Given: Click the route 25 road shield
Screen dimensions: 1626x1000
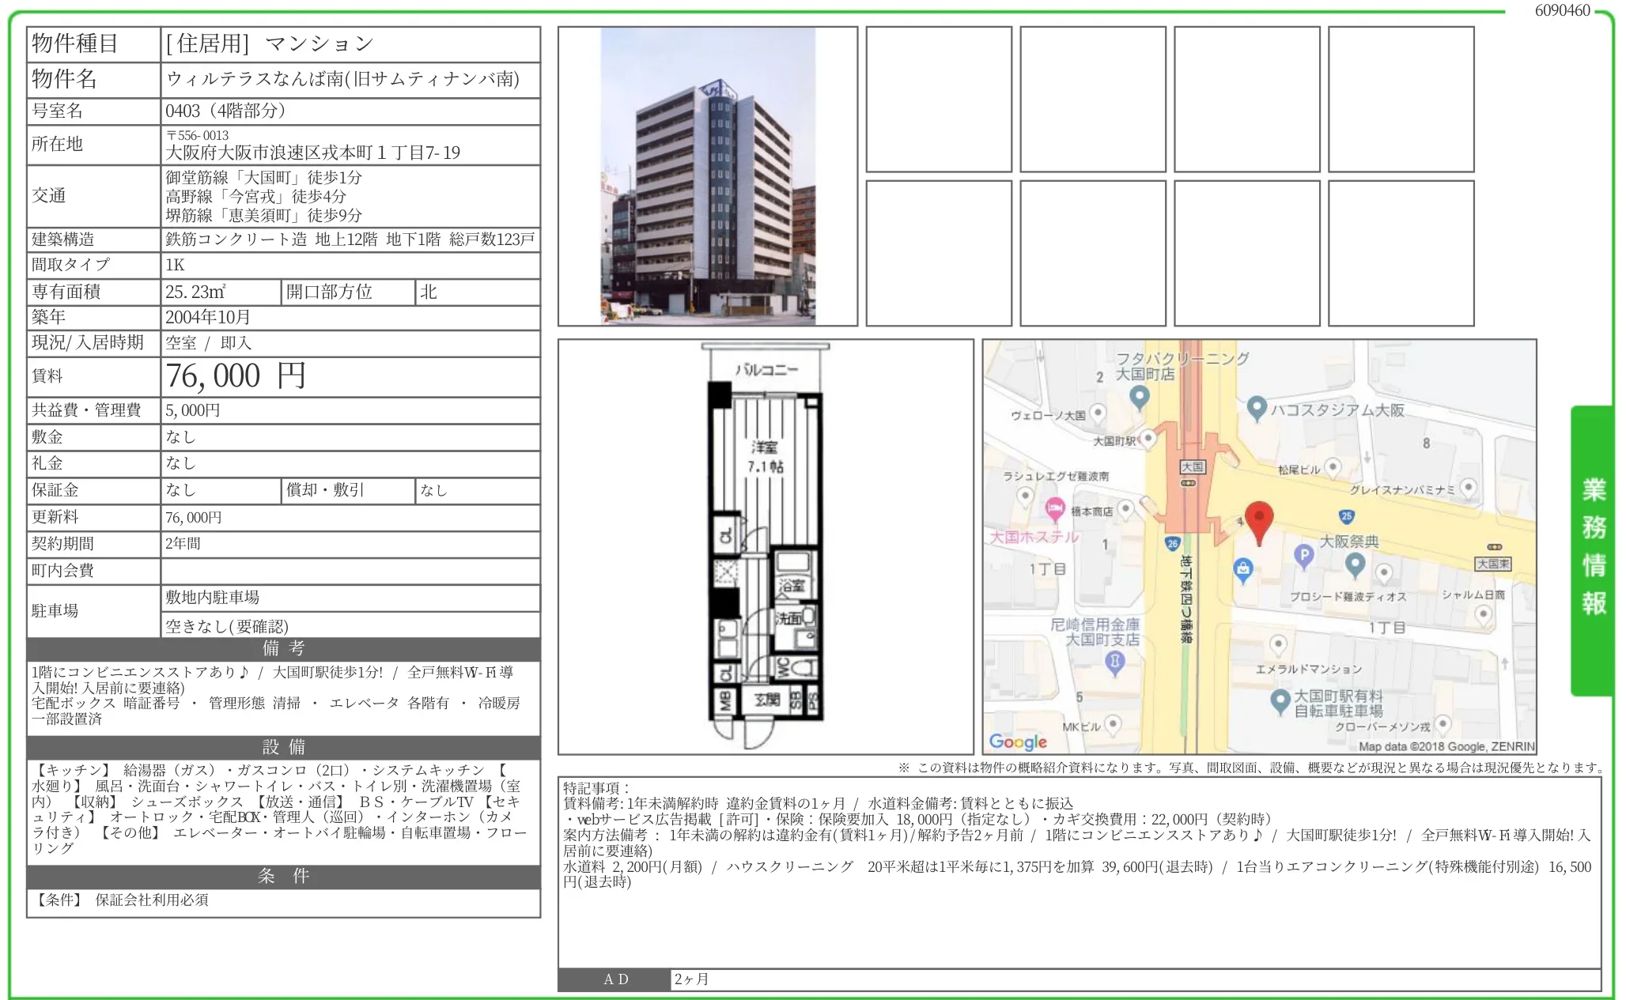Looking at the screenshot, I should pos(1346,516).
